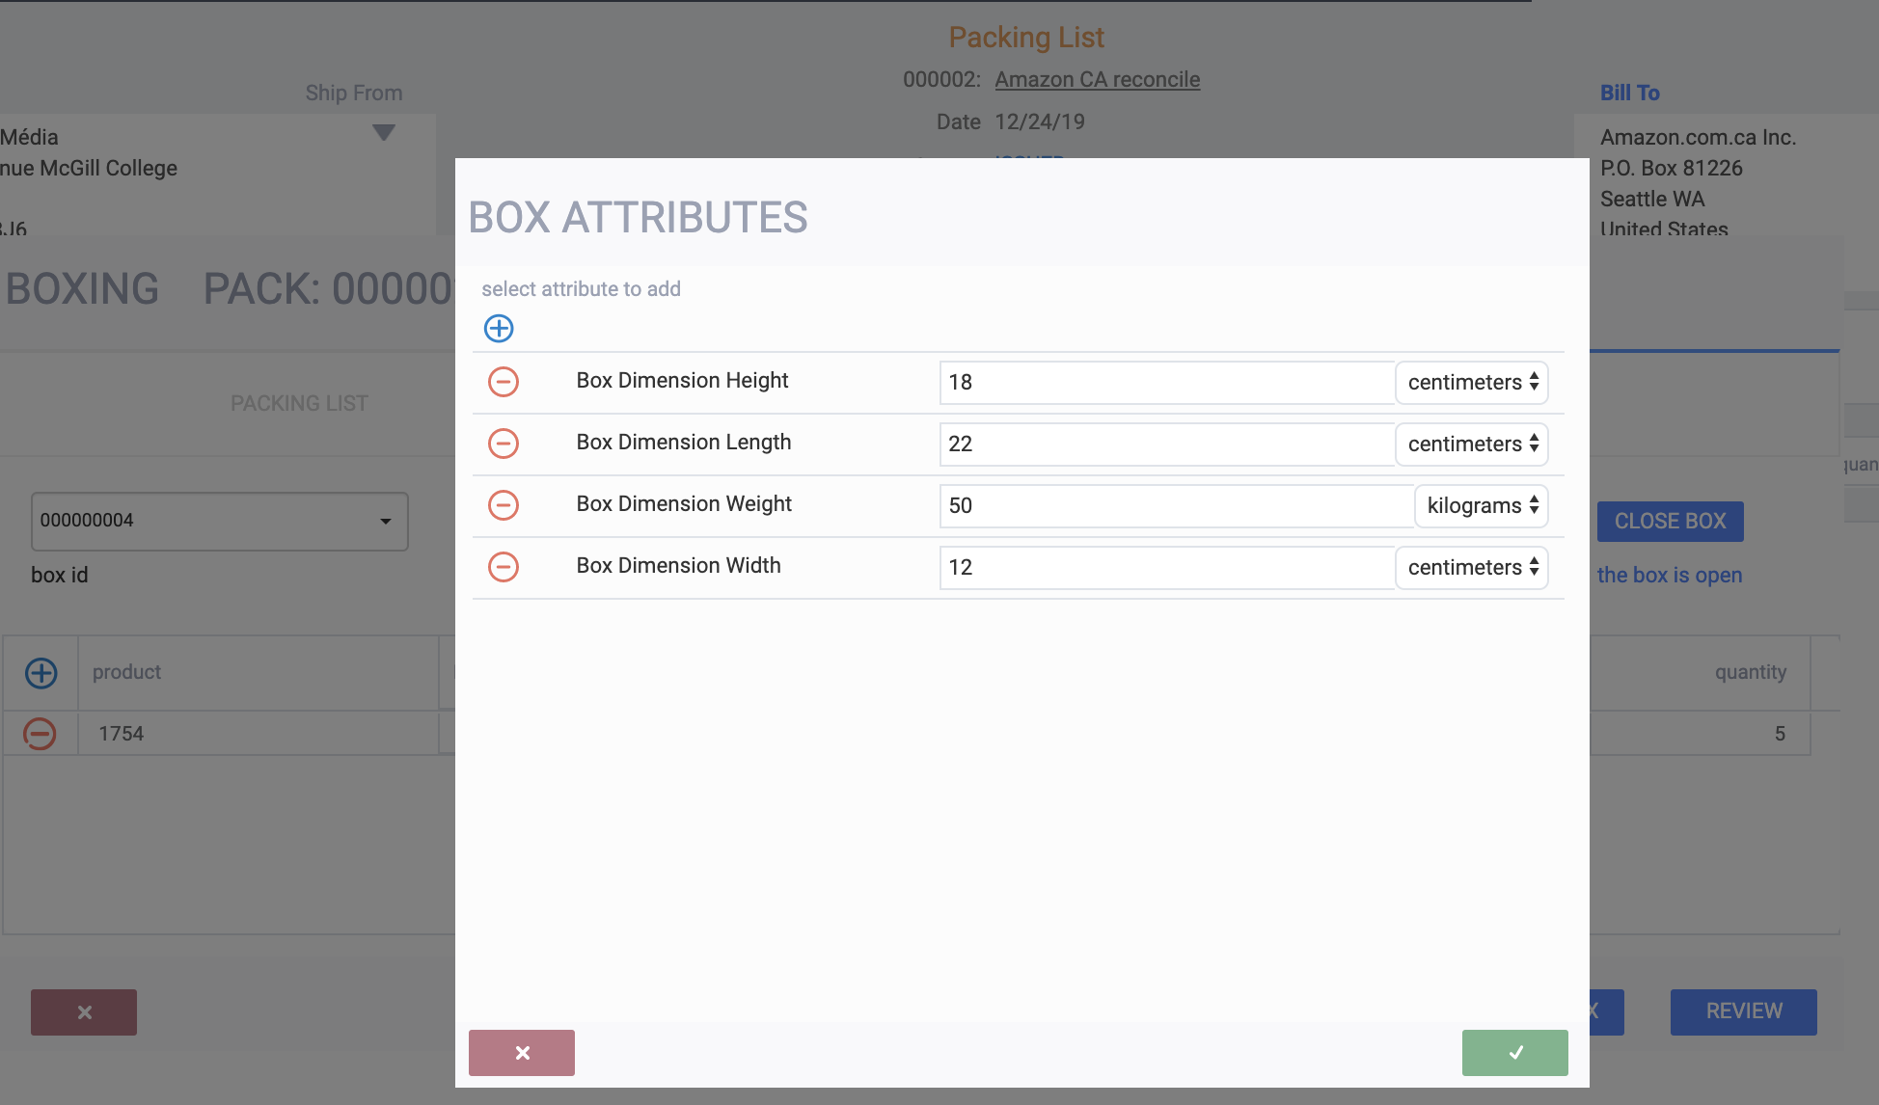Remove the Box Dimension Weight attribute
This screenshot has height=1105, width=1879.
coord(504,505)
